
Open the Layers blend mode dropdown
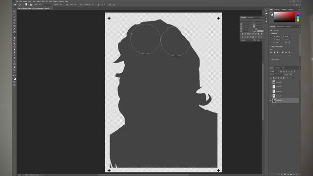276,75
